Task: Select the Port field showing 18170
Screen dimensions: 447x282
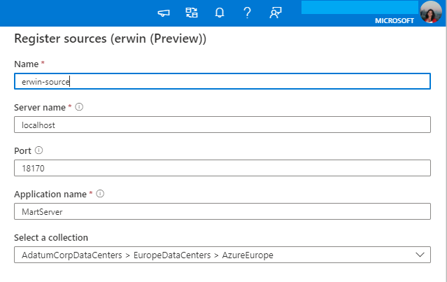Action: (x=222, y=168)
